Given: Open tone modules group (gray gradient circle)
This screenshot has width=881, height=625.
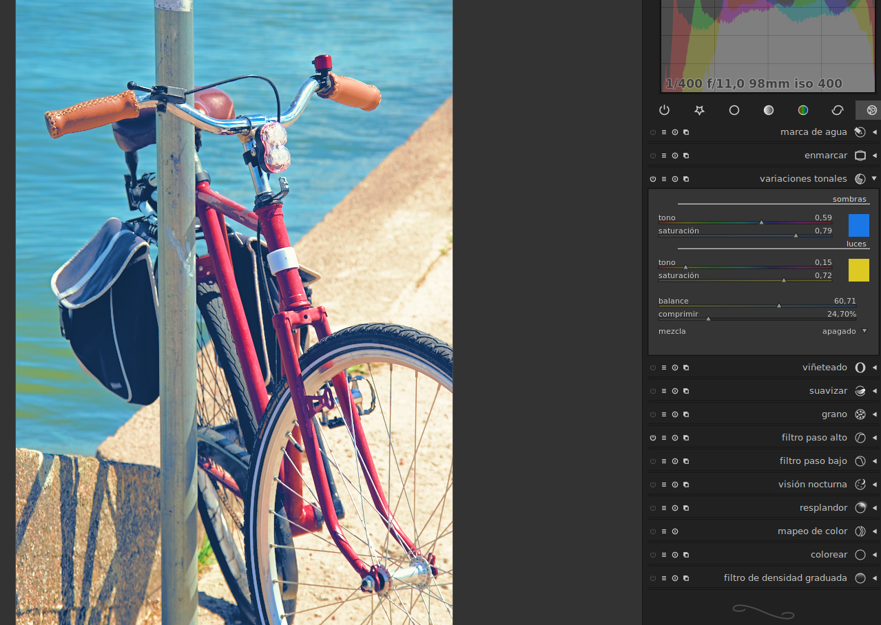Looking at the screenshot, I should point(769,110).
